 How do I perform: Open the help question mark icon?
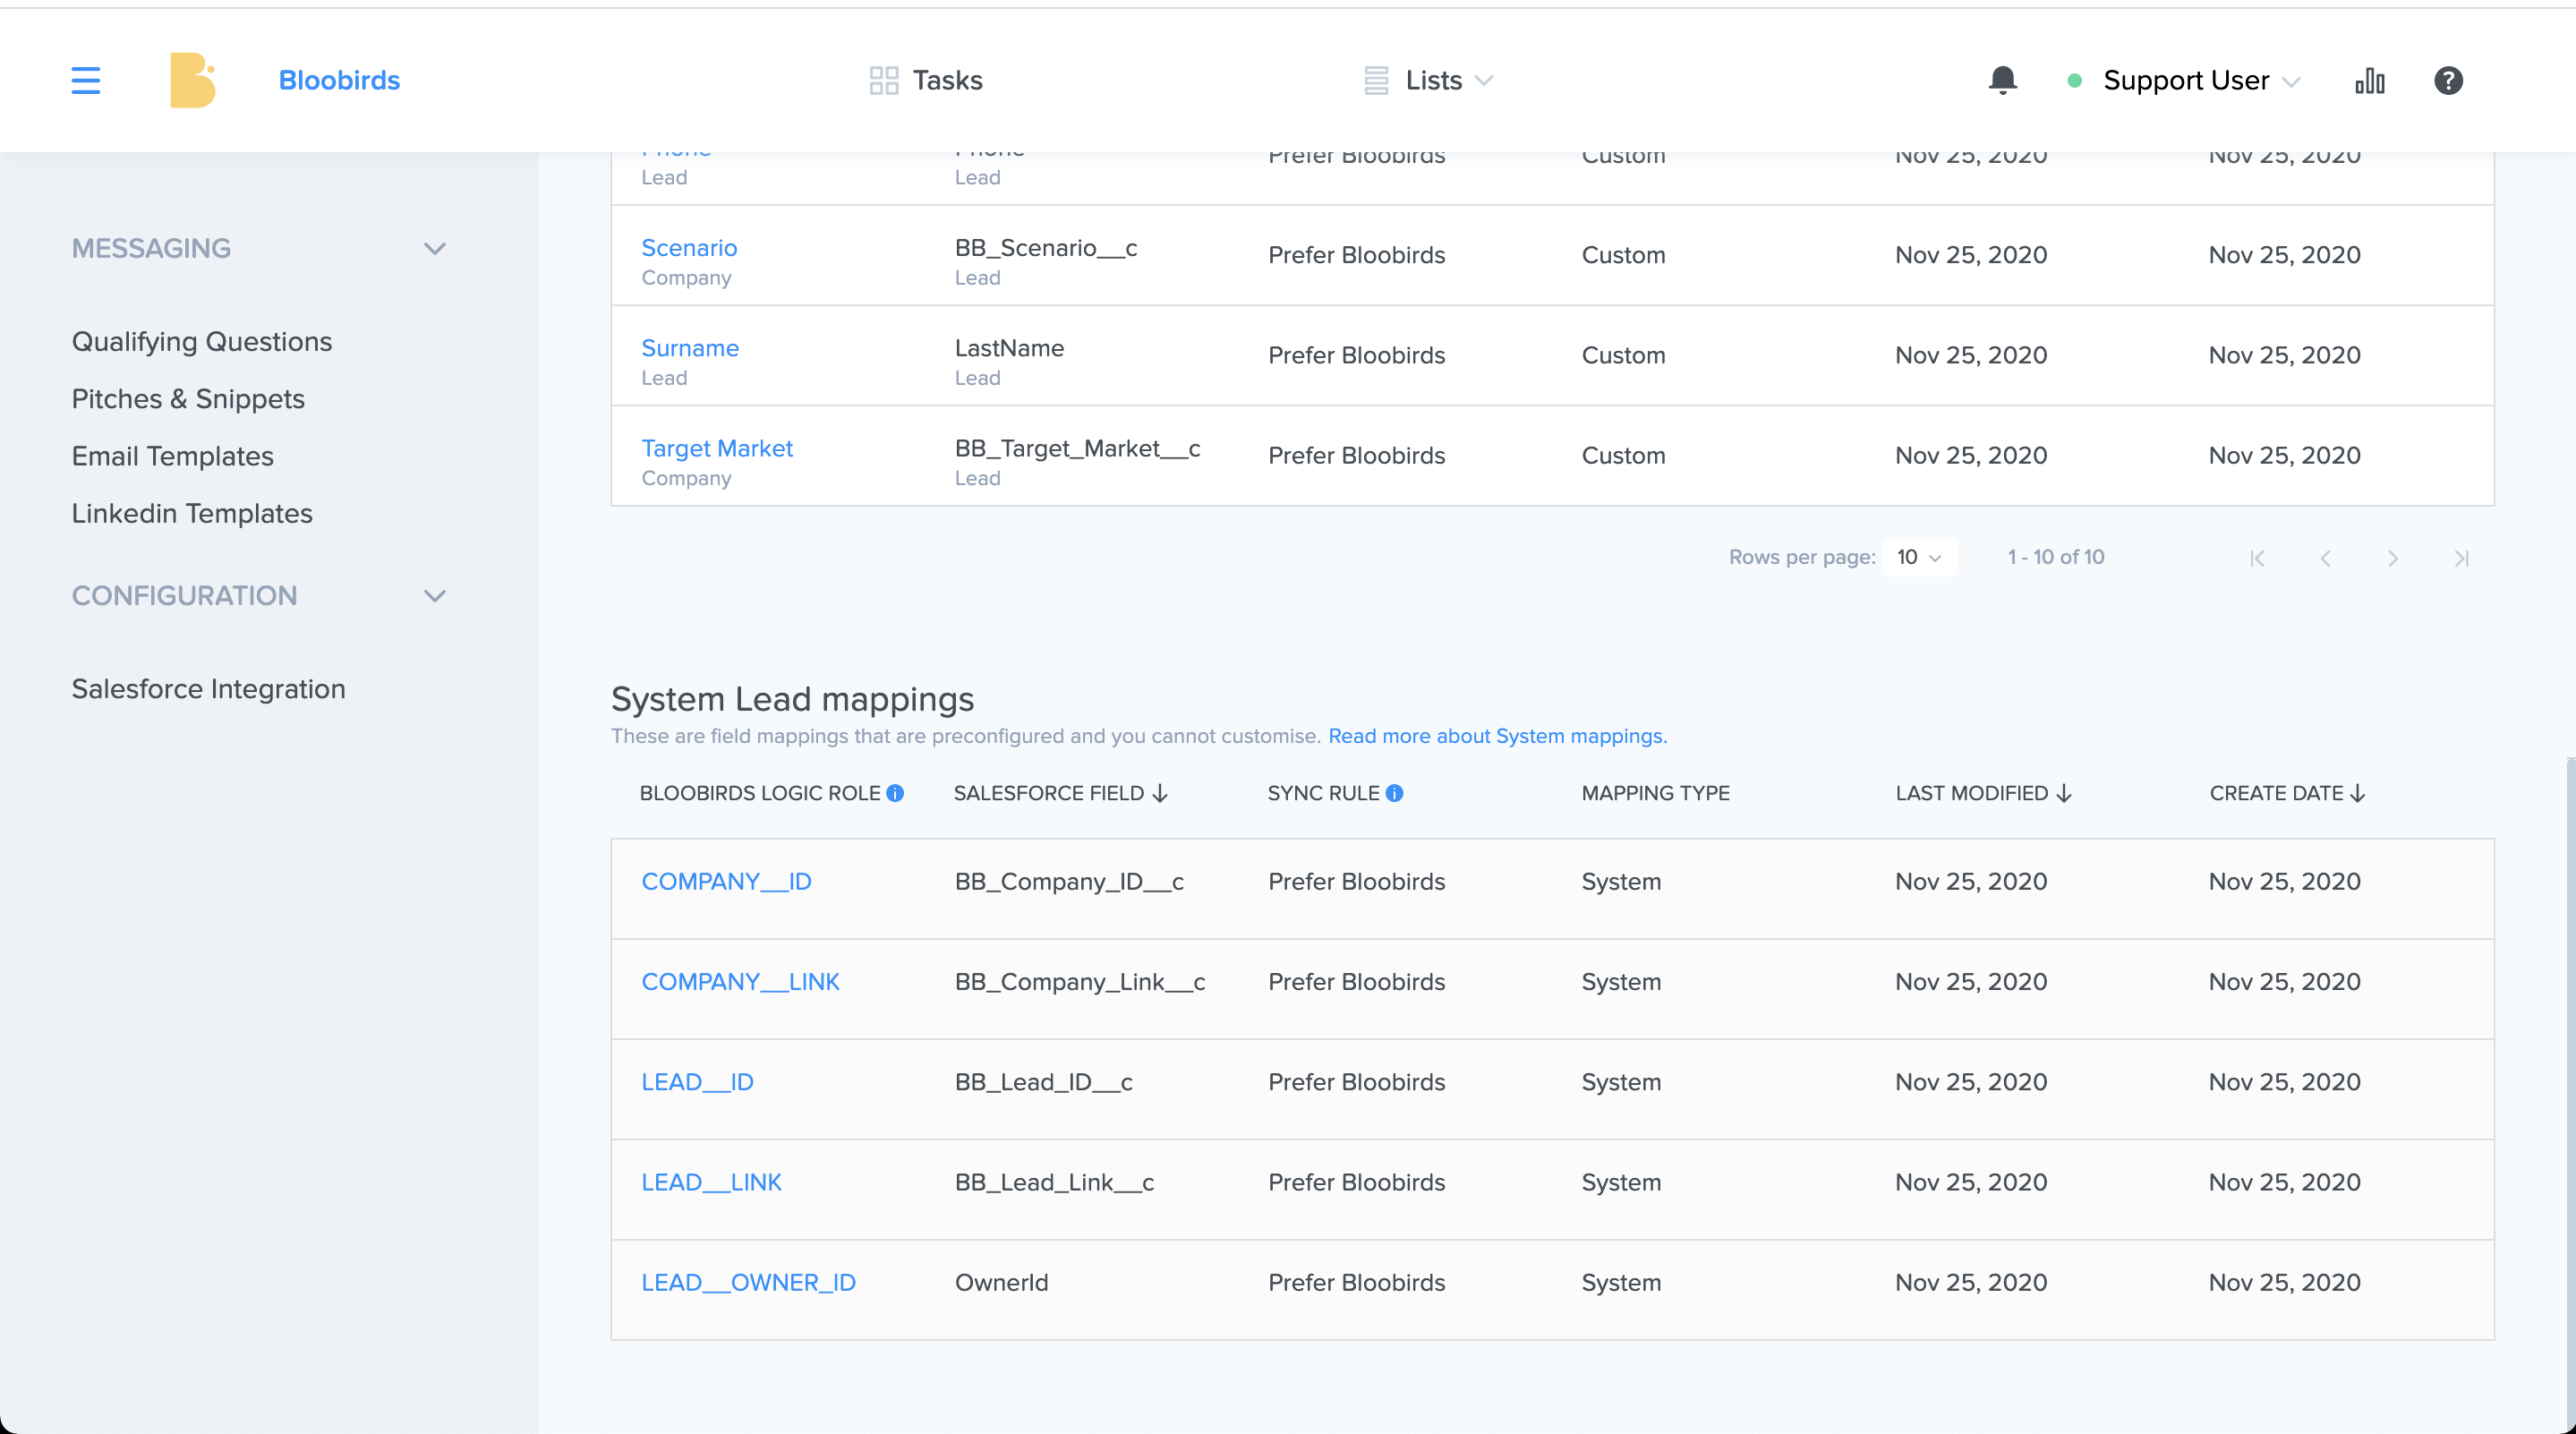coord(2448,80)
